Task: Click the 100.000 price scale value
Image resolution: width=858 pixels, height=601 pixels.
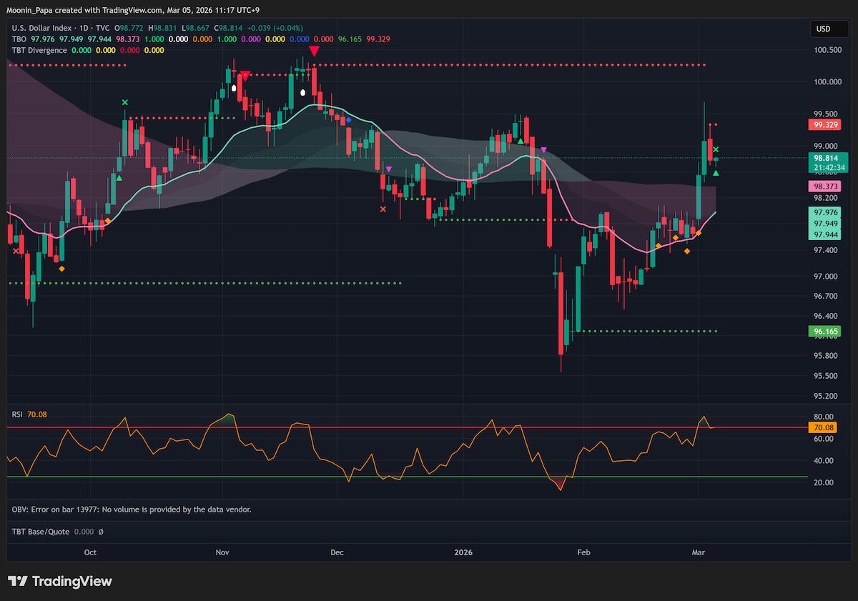Action: [827, 81]
